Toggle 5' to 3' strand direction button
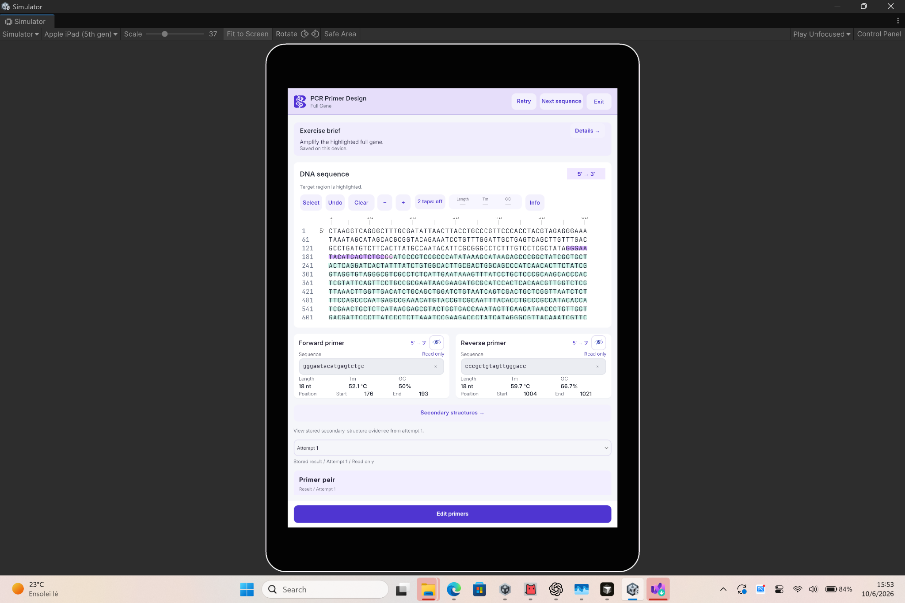 click(x=586, y=174)
